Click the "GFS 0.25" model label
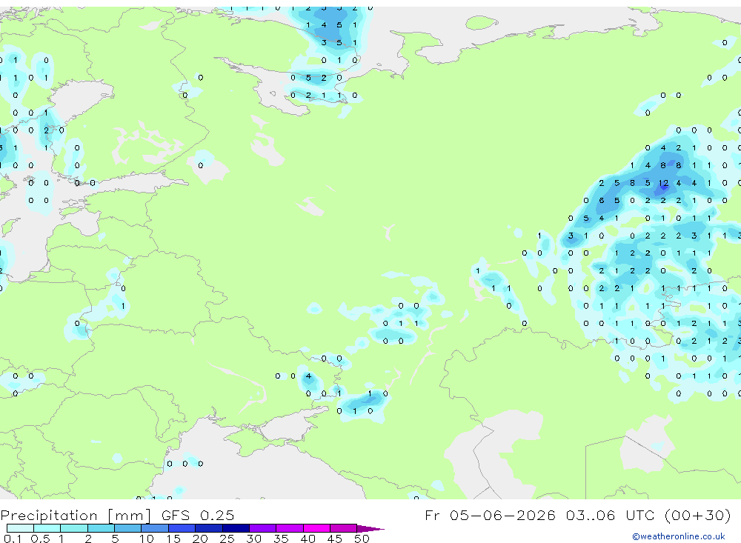The height and width of the screenshot is (543, 741). coord(198,515)
